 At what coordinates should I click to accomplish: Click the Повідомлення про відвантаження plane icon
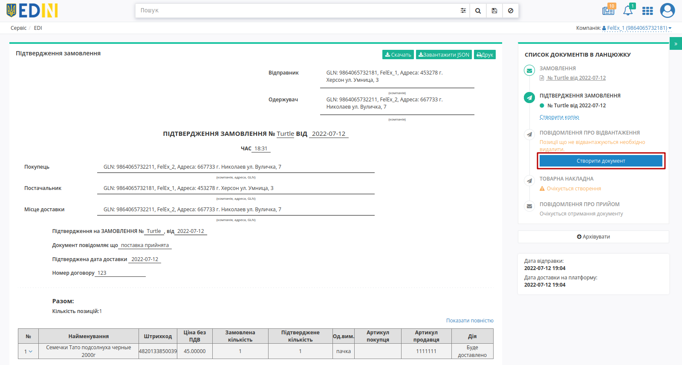click(x=529, y=135)
